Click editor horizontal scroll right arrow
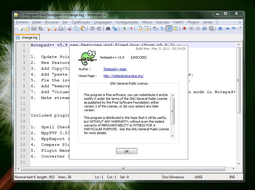The width and height of the screenshot is (255, 190). coord(234,169)
